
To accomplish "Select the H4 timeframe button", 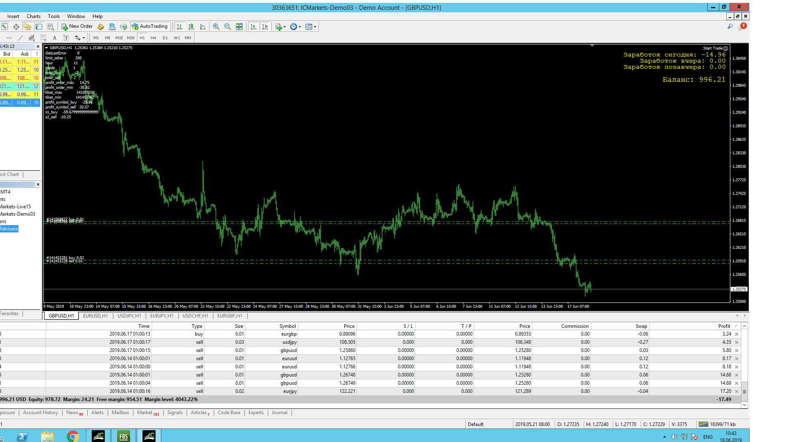I will 154,38.
